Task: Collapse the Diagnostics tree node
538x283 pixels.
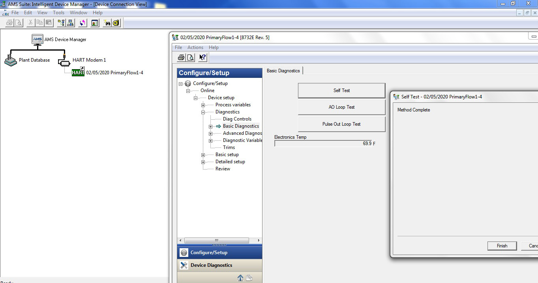Action: pyautogui.click(x=203, y=112)
